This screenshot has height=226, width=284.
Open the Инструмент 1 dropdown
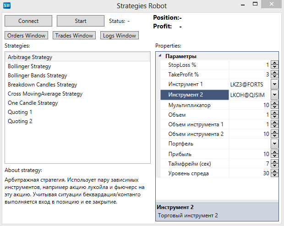click(x=274, y=84)
